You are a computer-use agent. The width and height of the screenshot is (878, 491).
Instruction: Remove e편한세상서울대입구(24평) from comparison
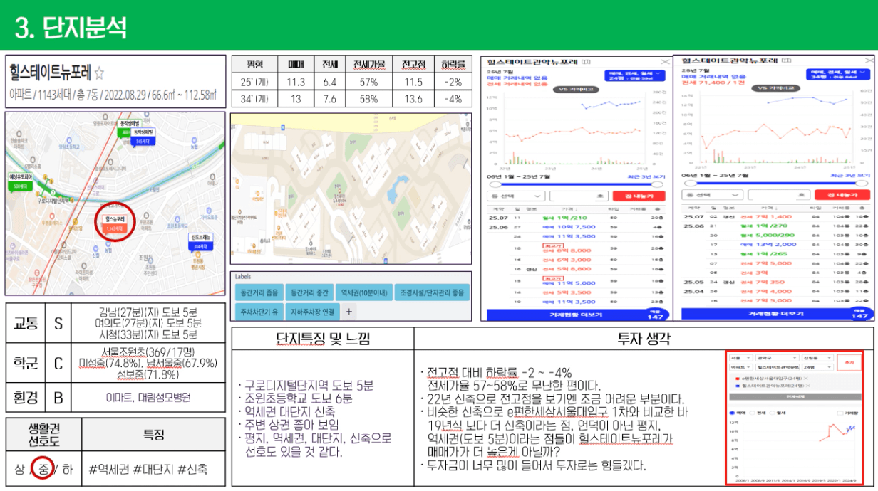pos(806,379)
